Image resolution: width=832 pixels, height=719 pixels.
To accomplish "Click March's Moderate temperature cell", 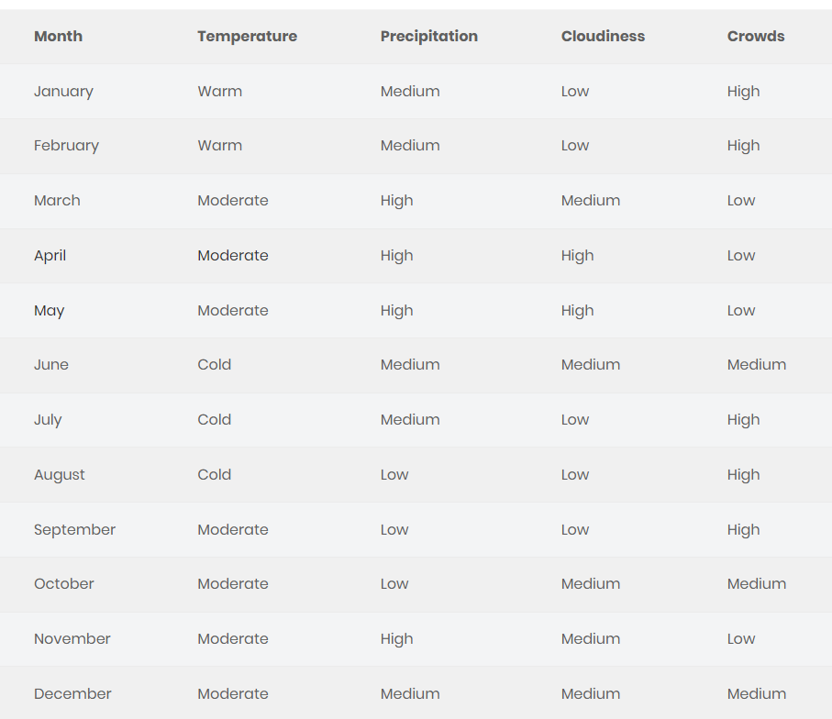I will (x=233, y=201).
